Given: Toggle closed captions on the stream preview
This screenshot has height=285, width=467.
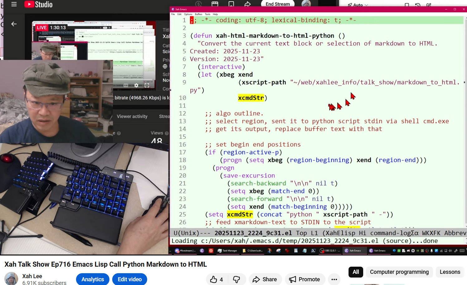Looking at the screenshot, I should point(126,85).
